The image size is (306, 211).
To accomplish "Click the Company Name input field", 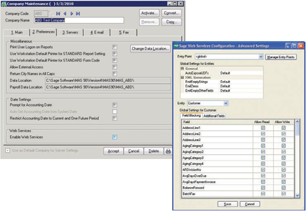I will [79, 20].
